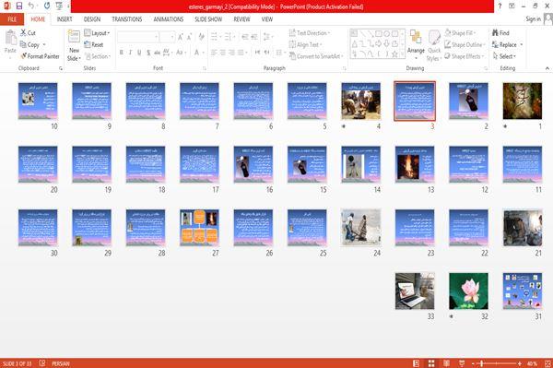Click the Undo icon in quick access toolbar
Image resolution: width=553 pixels, height=368 pixels.
[x=31, y=6]
